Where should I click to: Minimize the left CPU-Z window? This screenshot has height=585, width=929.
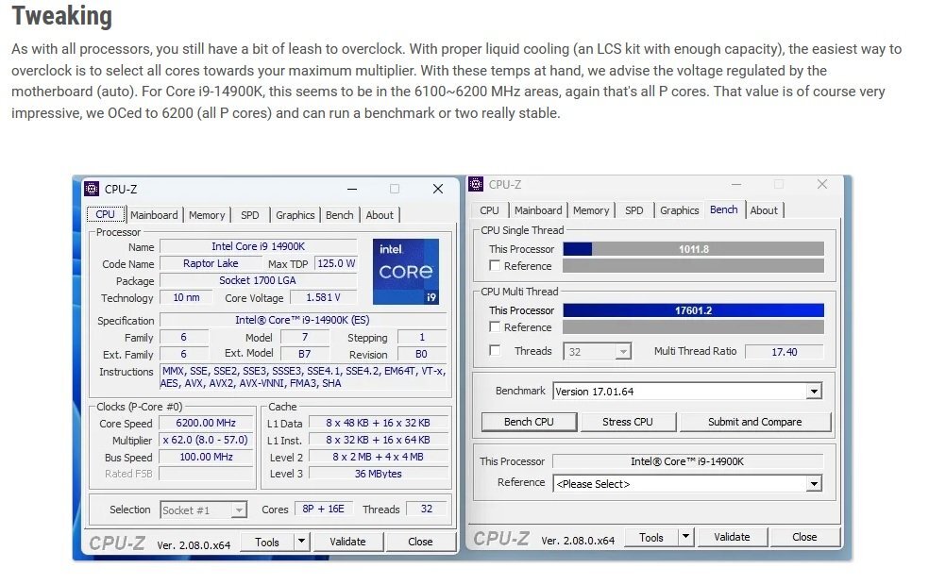pos(352,189)
